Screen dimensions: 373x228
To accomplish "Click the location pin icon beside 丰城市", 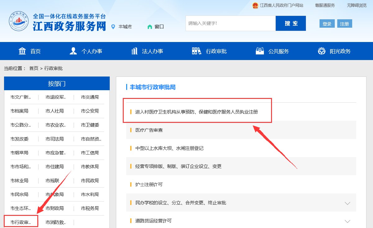I will (x=113, y=27).
